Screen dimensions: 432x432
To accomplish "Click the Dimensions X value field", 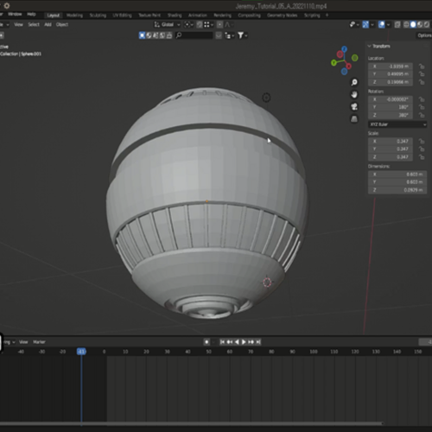I will point(397,175).
